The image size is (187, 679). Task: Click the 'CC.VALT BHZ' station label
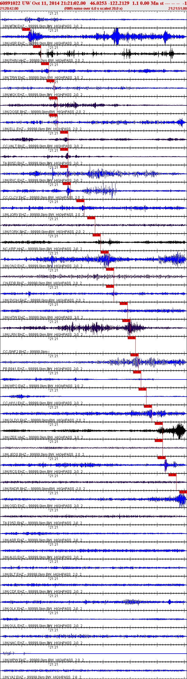14,146
